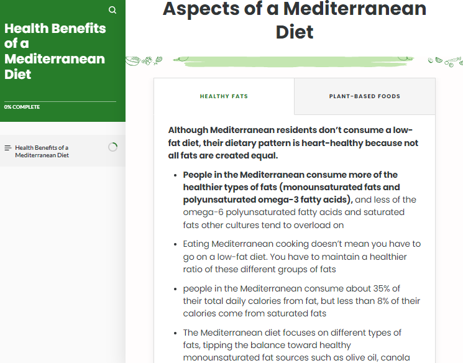Viewport: 463px width, 363px height.
Task: Click the Aspects of a Mediterranean Diet heading
Action: (x=295, y=20)
